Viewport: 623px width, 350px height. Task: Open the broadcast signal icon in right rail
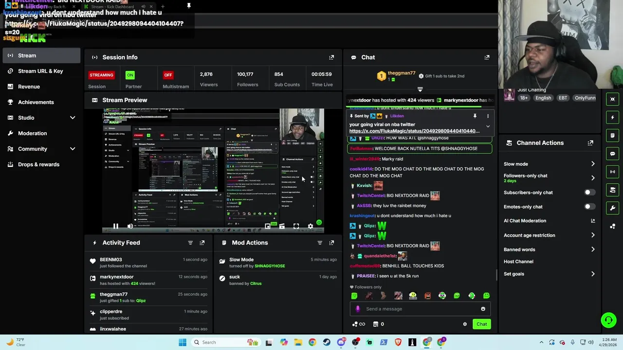point(612,172)
